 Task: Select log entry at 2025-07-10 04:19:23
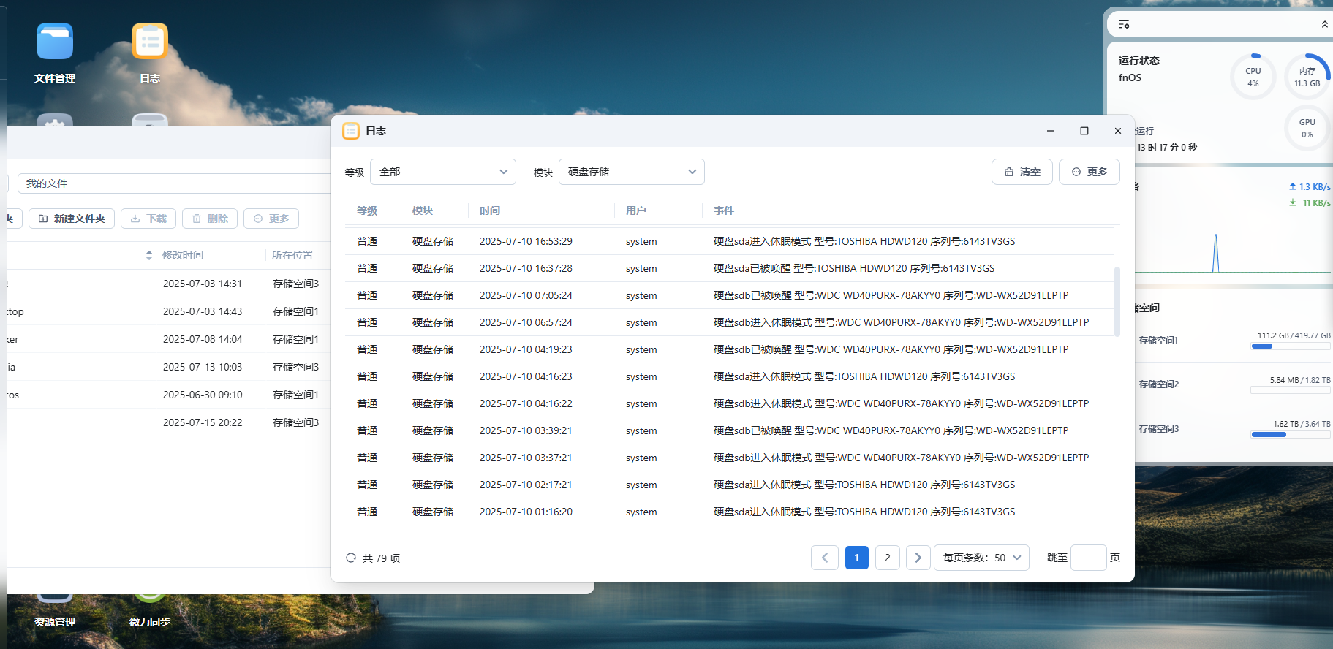coord(730,349)
